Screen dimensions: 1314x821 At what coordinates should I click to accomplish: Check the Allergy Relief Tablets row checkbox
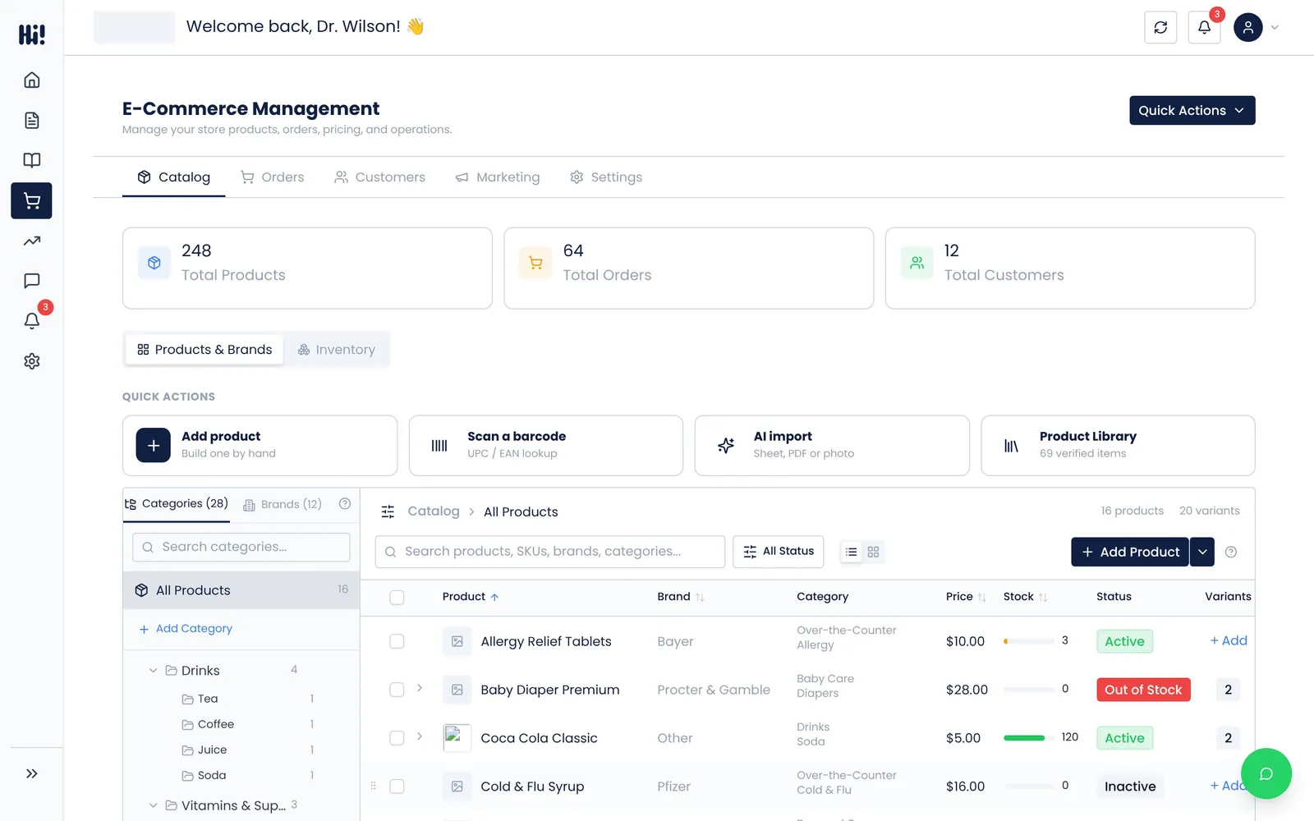pos(397,641)
